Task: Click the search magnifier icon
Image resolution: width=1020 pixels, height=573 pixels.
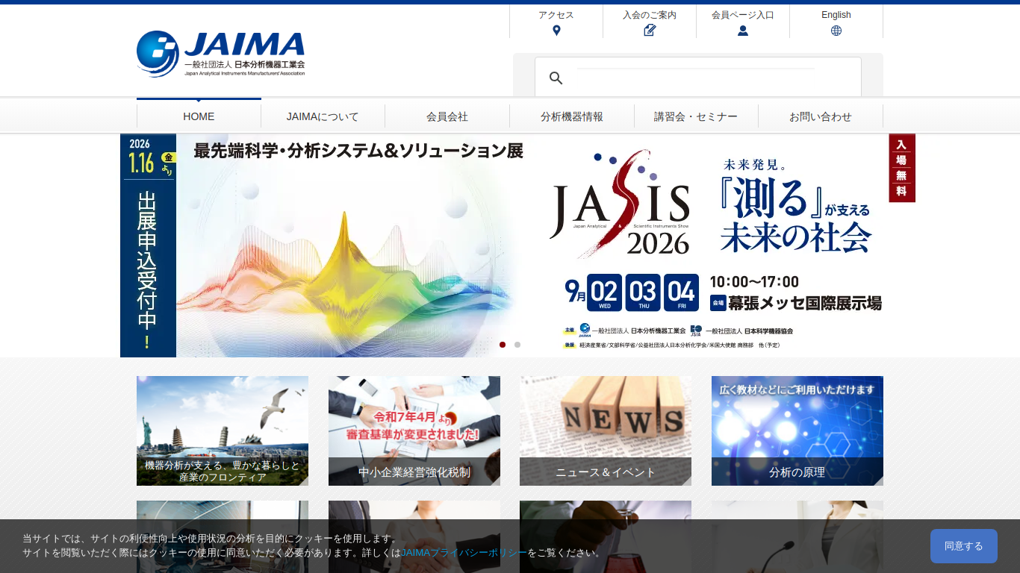Action: click(x=556, y=78)
